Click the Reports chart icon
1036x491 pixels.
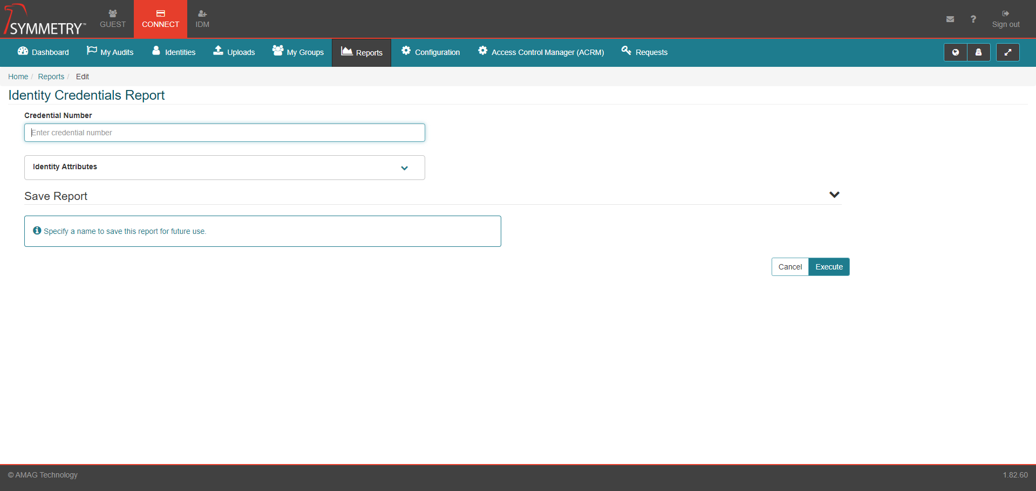coord(347,51)
